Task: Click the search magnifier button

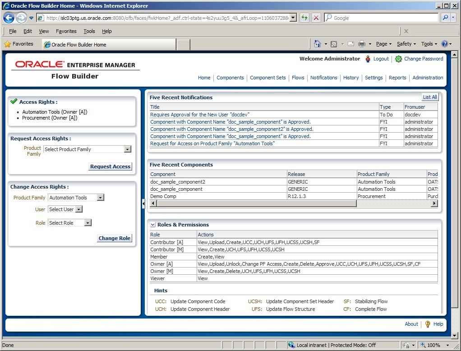Action: 445,18
